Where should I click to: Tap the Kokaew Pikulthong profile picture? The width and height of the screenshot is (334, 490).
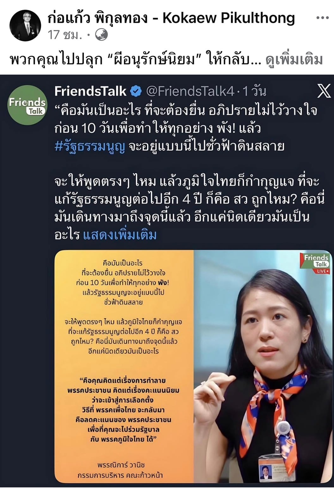point(26,25)
